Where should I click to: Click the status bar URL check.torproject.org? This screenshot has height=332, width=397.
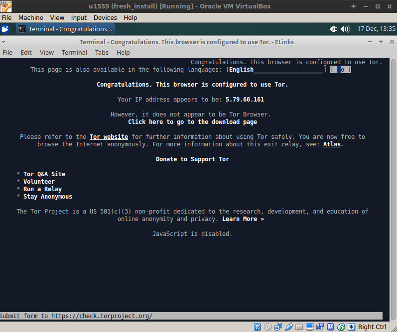102,316
